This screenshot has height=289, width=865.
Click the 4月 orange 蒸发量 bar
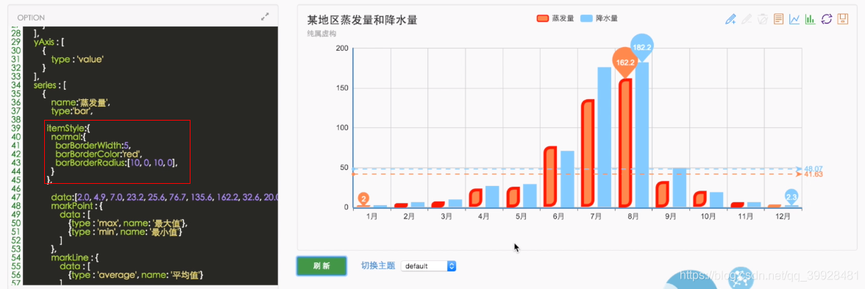pyautogui.click(x=475, y=199)
